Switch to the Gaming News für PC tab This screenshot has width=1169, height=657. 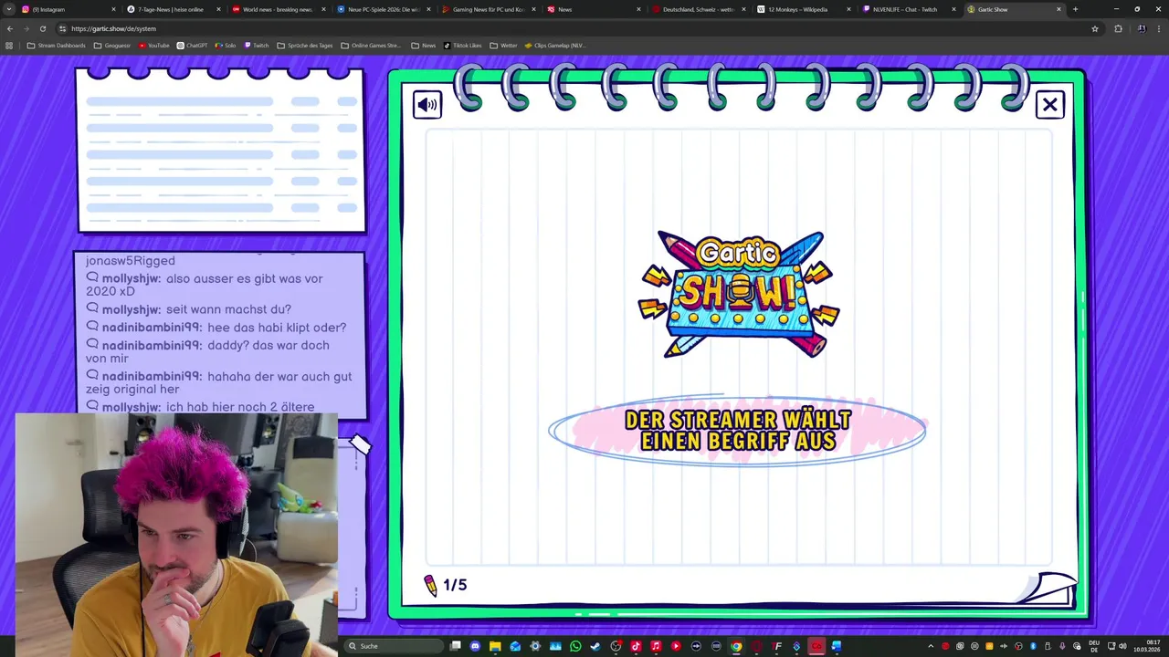pos(490,9)
